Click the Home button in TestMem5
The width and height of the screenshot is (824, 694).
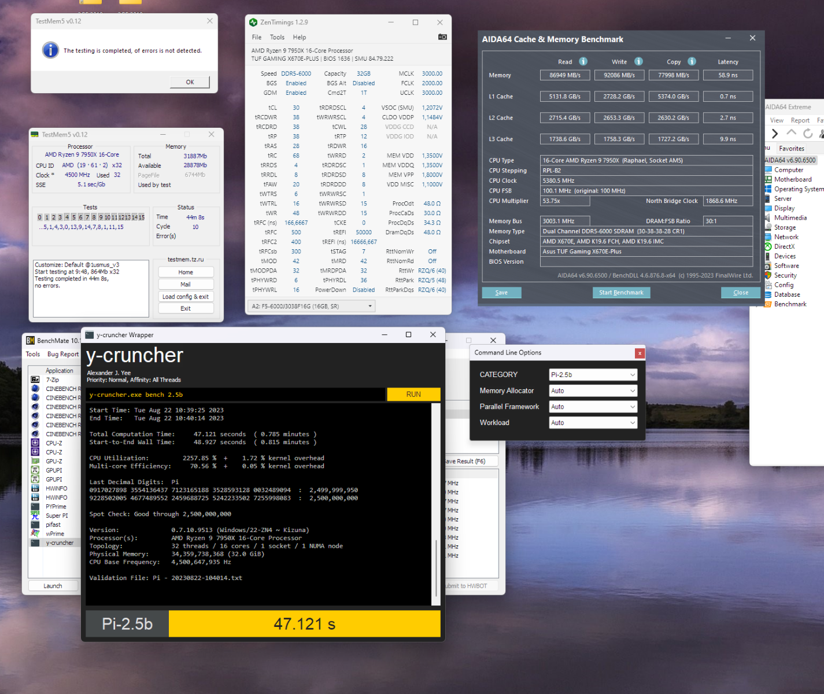[186, 272]
